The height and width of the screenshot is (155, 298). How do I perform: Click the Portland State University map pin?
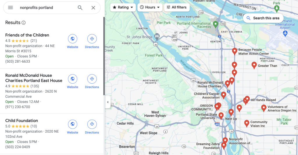tap(221, 115)
